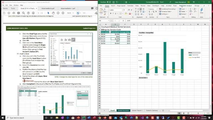Open the Page Layout ribbon tab
Screen dimensions: 213x120
(121, 6)
